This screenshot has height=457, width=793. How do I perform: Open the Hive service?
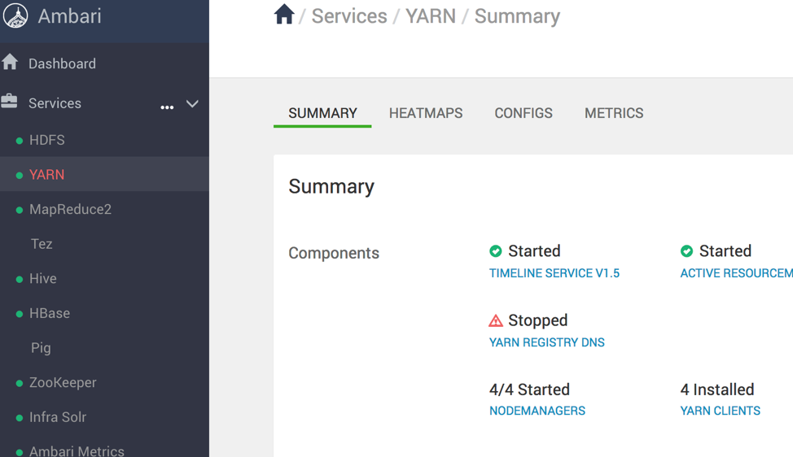[x=43, y=278]
